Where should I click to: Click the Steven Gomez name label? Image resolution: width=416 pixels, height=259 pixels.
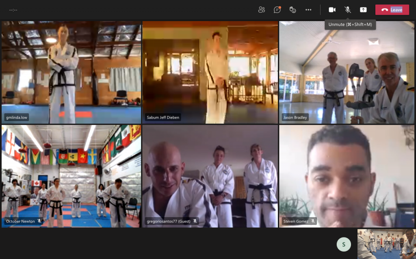pyautogui.click(x=296, y=221)
